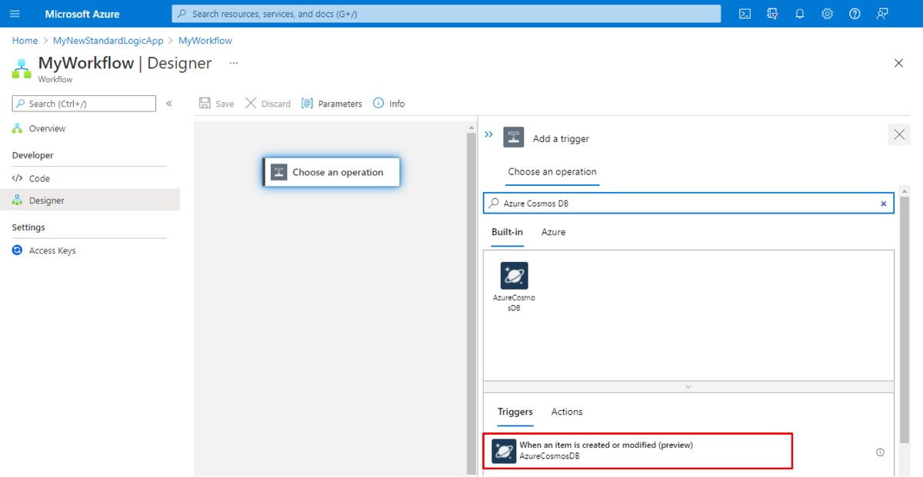
Task: Show info for the Cosmos DB trigger
Action: 881,452
